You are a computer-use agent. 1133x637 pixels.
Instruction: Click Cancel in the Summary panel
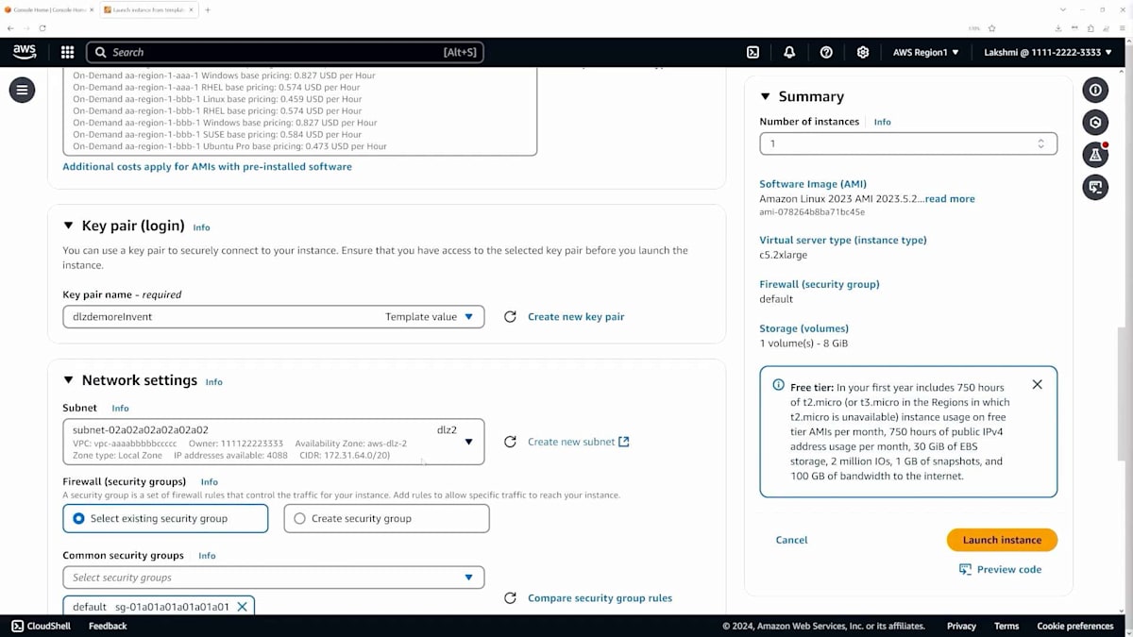(x=791, y=540)
